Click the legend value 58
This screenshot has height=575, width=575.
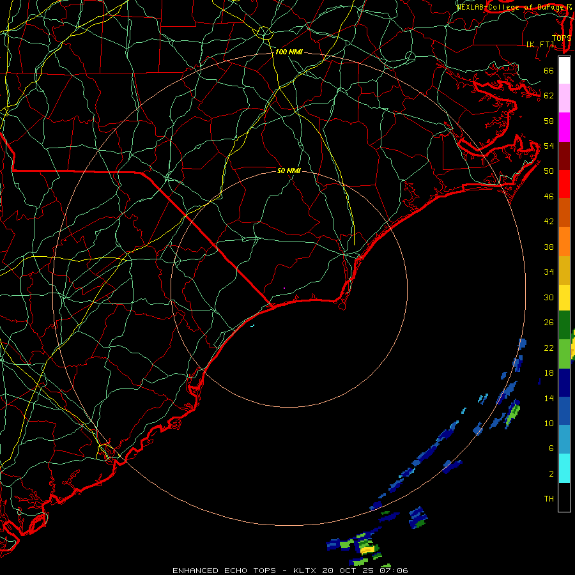[x=549, y=121]
